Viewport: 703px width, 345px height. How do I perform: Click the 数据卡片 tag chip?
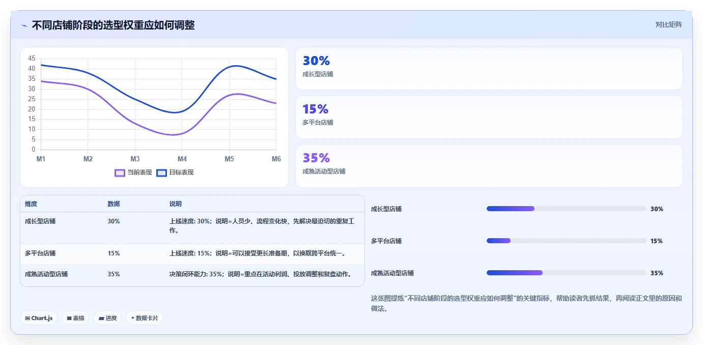click(x=145, y=318)
